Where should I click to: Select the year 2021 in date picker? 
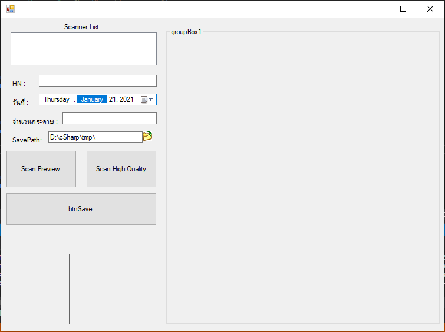coord(127,99)
